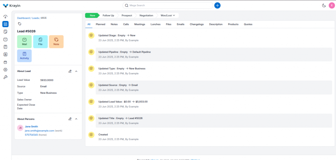This screenshot has width=336, height=160.
Task: Click the tag icon above the lead title
Action: click(x=19, y=24)
